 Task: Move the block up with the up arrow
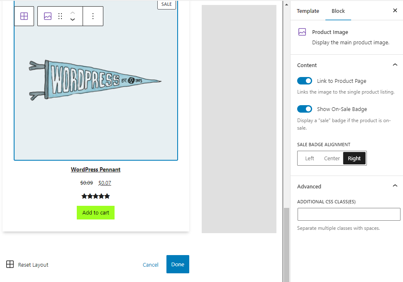pyautogui.click(x=72, y=13)
